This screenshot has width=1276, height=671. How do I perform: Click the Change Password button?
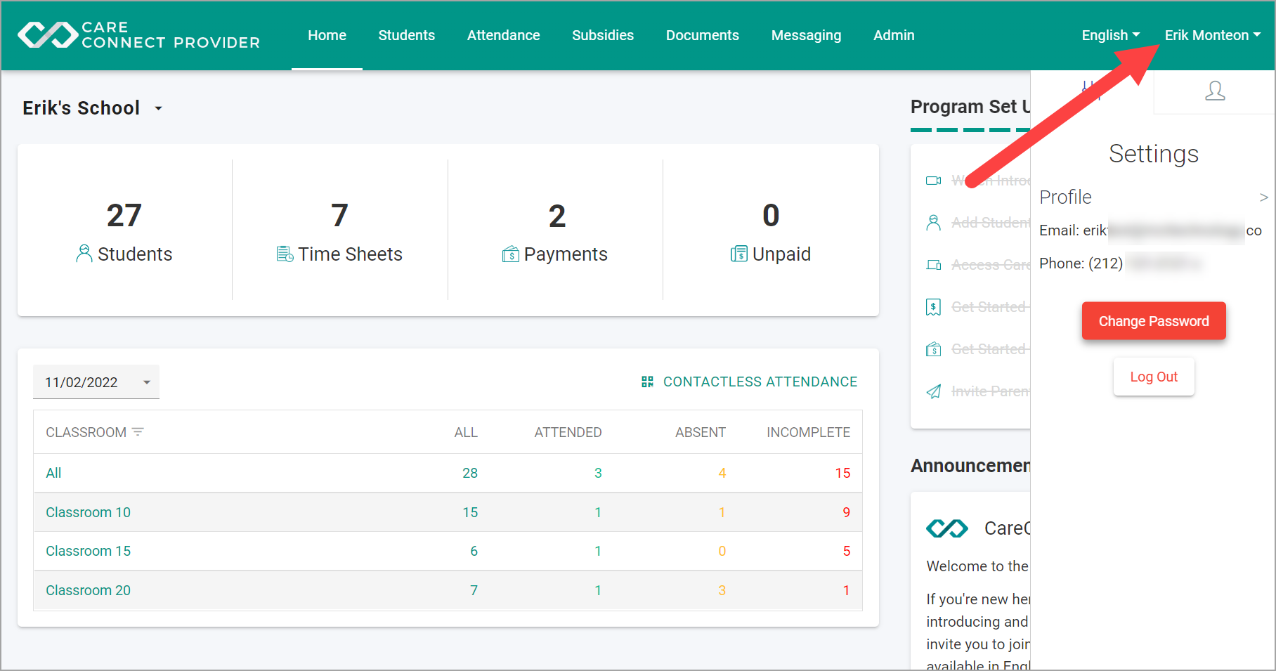(1154, 321)
